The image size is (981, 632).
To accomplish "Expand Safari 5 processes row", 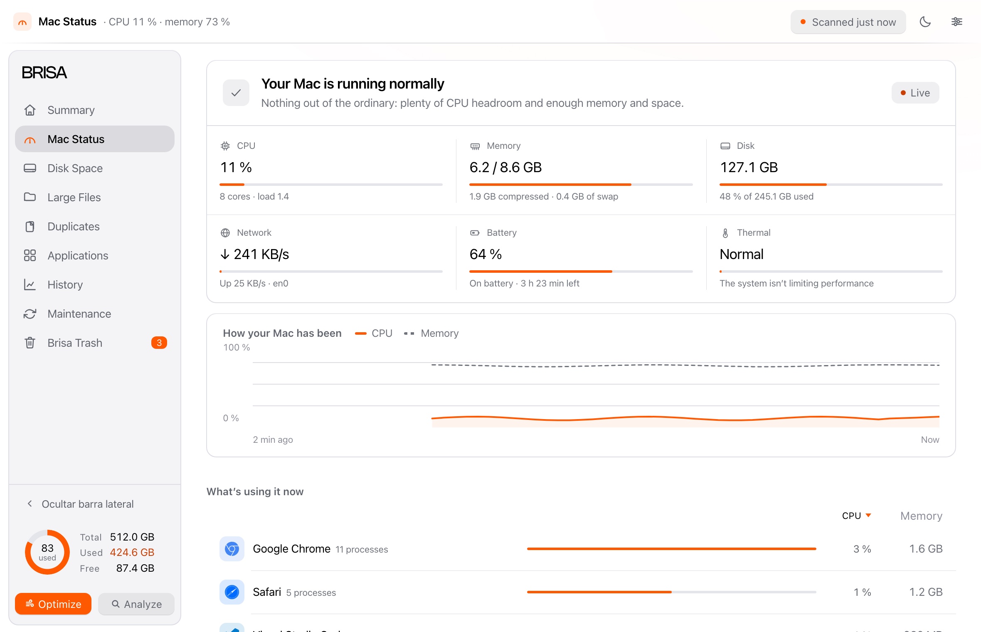I will tap(581, 592).
